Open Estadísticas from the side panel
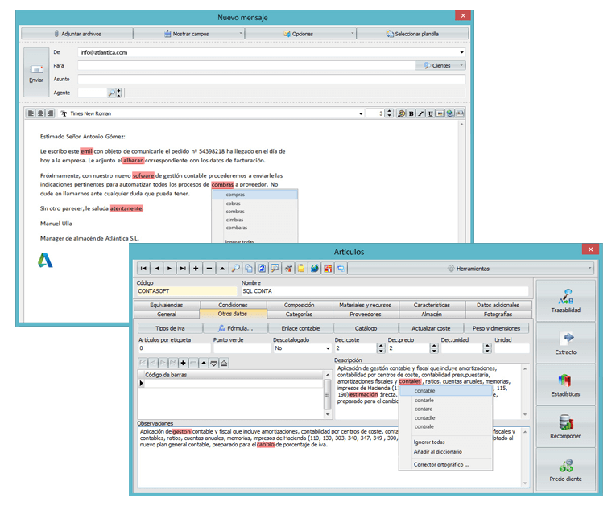This screenshot has width=616, height=510. click(565, 385)
